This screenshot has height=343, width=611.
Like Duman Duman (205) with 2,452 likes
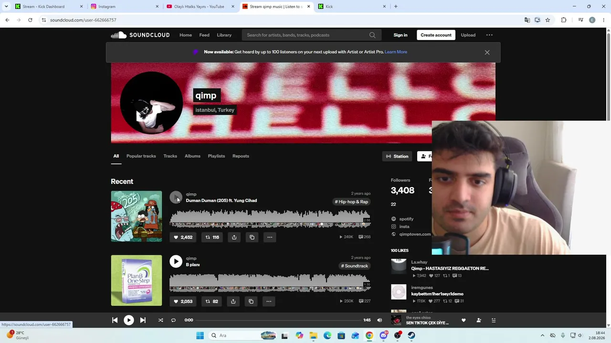183,237
